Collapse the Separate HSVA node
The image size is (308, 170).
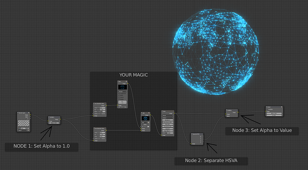pos(191,134)
